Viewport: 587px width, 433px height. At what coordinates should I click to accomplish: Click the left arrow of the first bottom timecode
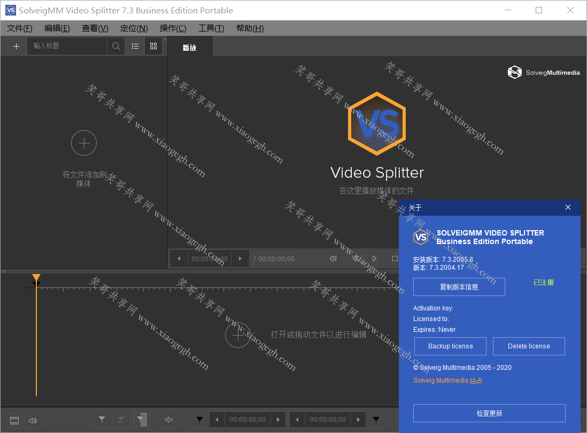pyautogui.click(x=217, y=420)
